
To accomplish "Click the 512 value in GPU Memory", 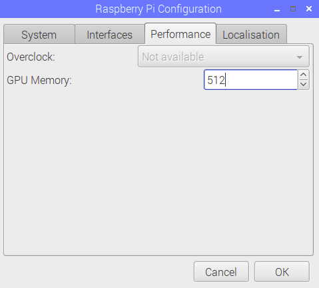I will pos(216,80).
